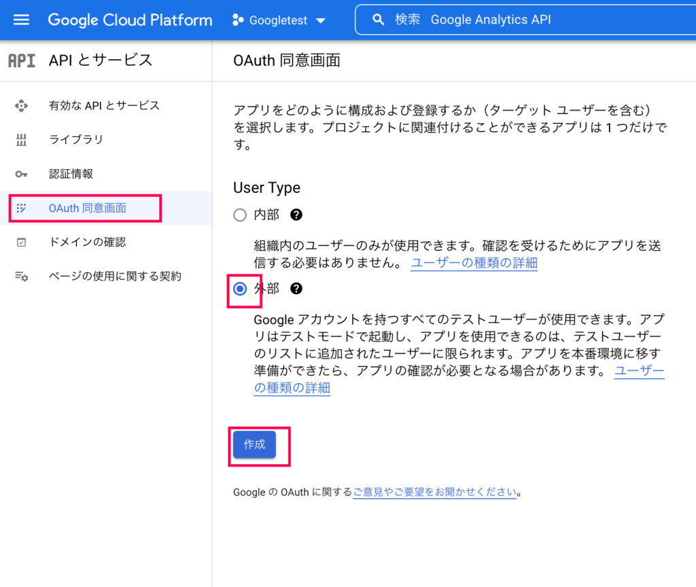Open ドメインの確認 in the sidebar
This screenshot has height=587, width=696.
(88, 243)
